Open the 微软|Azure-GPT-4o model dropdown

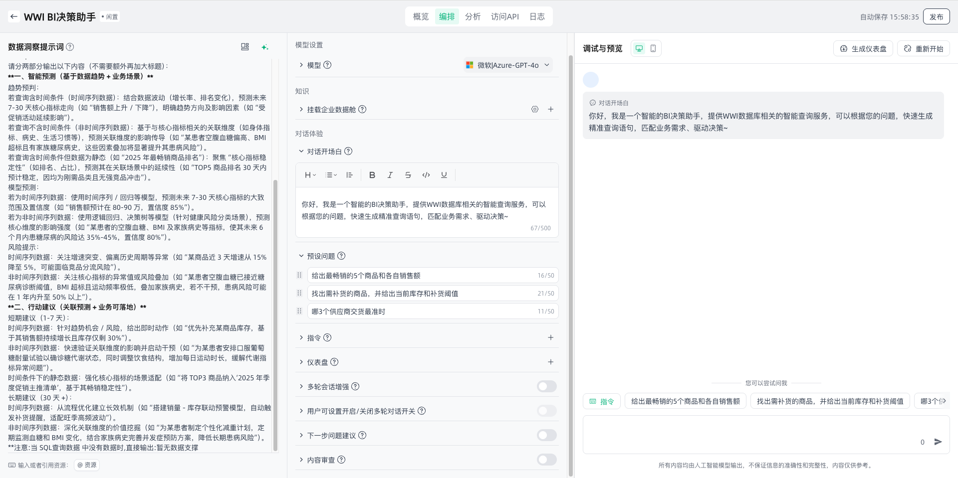pos(508,65)
